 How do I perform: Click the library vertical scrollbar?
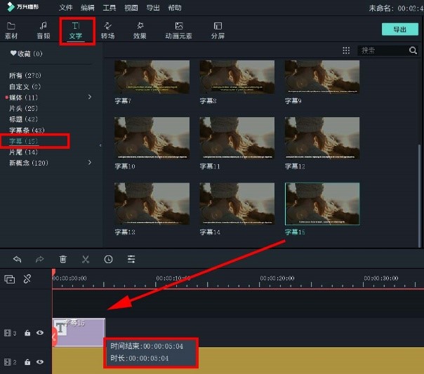pyautogui.click(x=419, y=196)
